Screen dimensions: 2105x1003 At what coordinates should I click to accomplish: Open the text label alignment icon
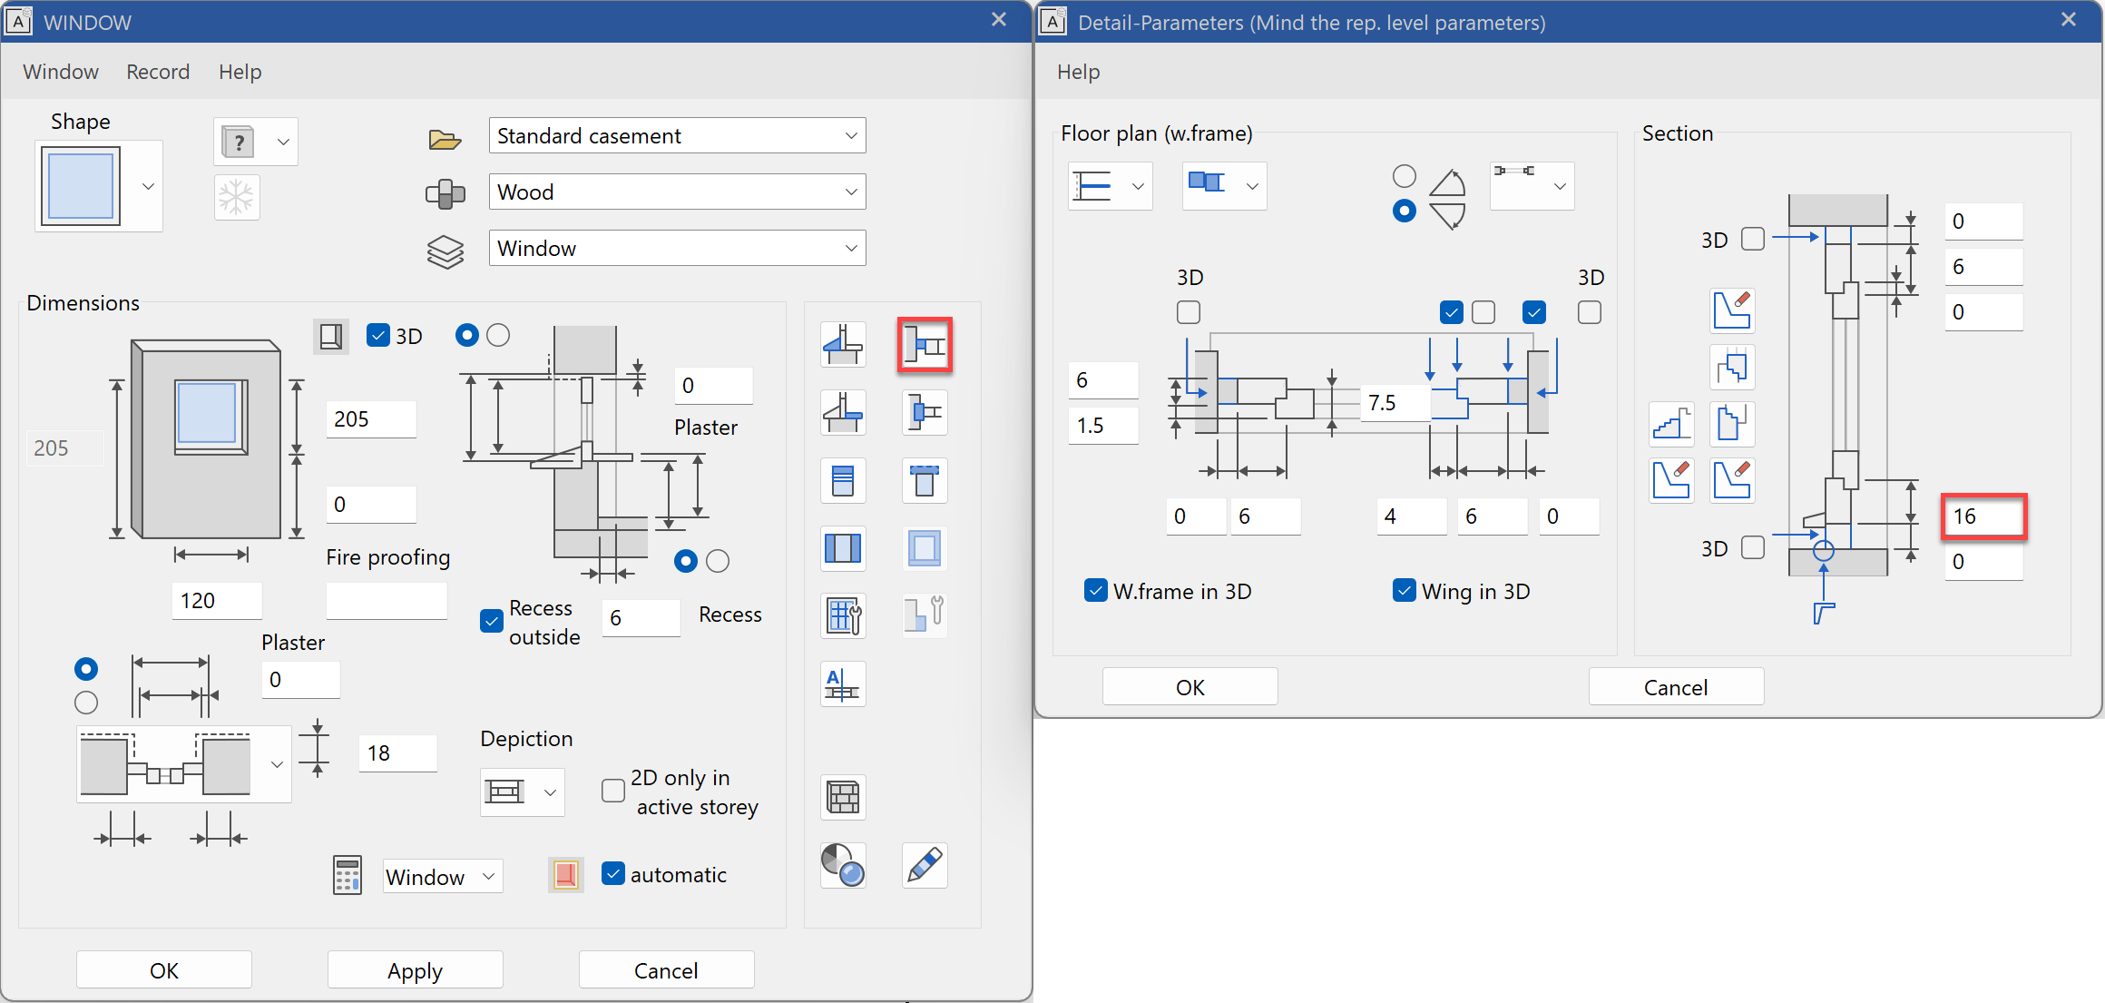click(843, 684)
